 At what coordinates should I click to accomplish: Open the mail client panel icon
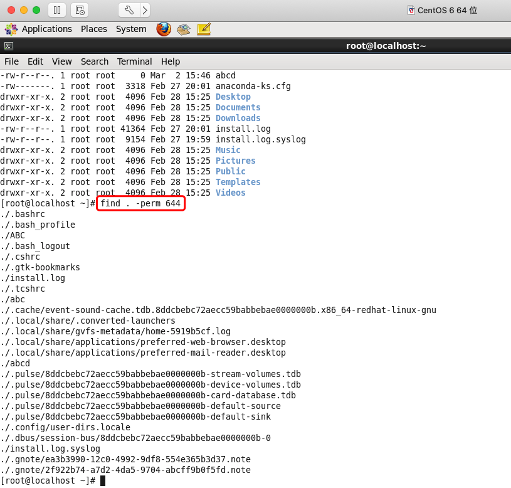click(x=184, y=29)
